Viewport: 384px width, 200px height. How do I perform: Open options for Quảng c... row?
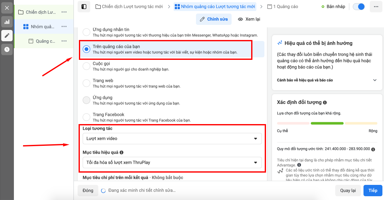click(64, 41)
